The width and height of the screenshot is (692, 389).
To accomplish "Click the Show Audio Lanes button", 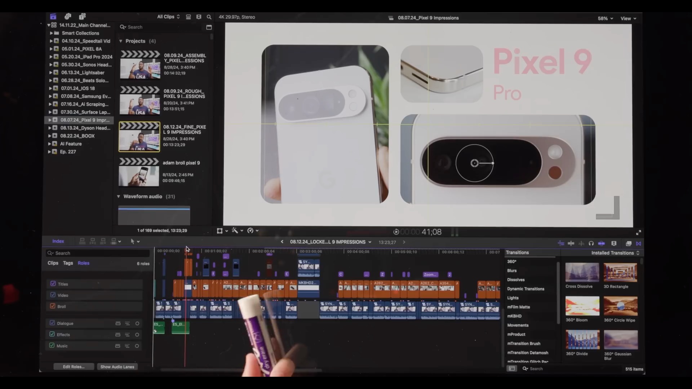I will [x=117, y=367].
